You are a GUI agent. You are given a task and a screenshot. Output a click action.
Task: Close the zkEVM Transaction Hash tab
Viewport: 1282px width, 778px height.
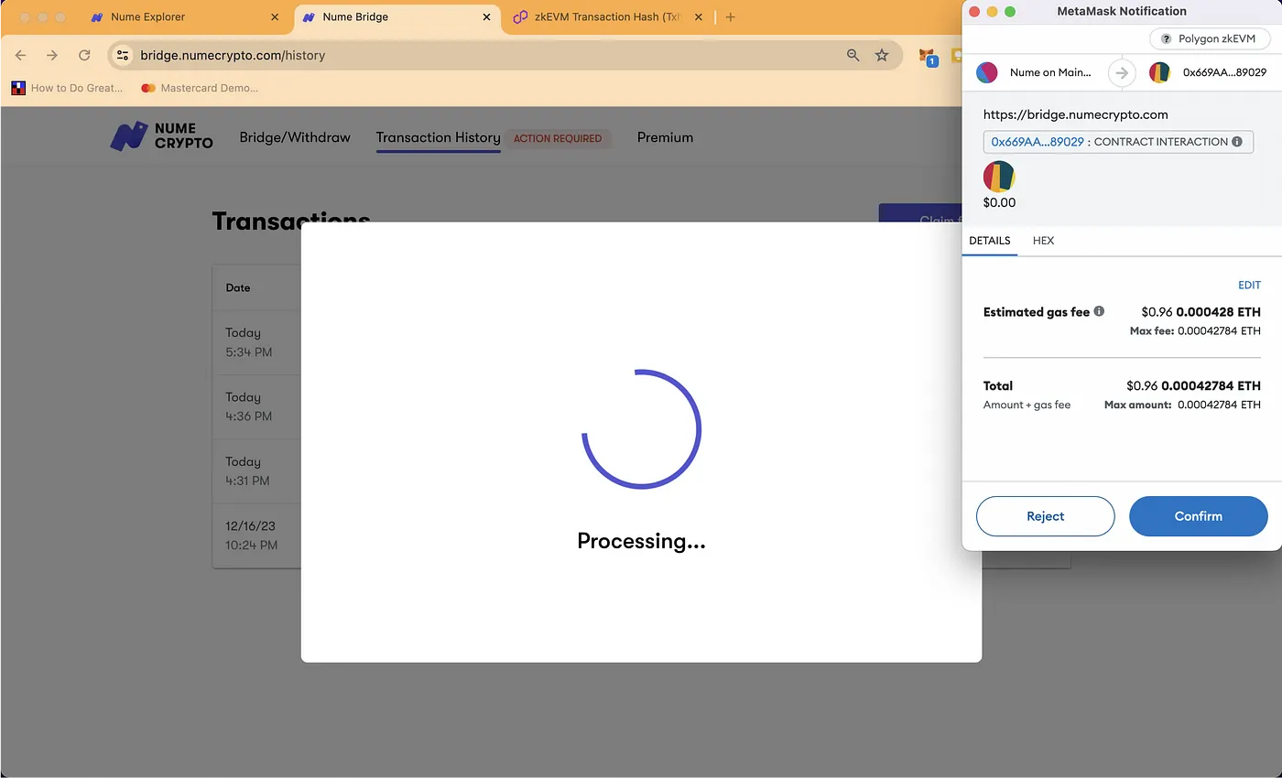pyautogui.click(x=699, y=16)
